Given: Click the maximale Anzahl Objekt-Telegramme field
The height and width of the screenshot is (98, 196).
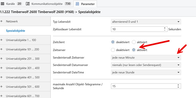Looking at the screenshot, I should 146,86.
